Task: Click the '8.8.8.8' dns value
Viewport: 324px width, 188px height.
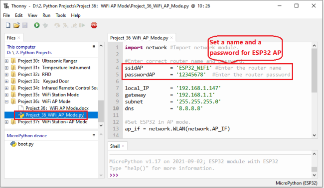Action: tap(189, 108)
